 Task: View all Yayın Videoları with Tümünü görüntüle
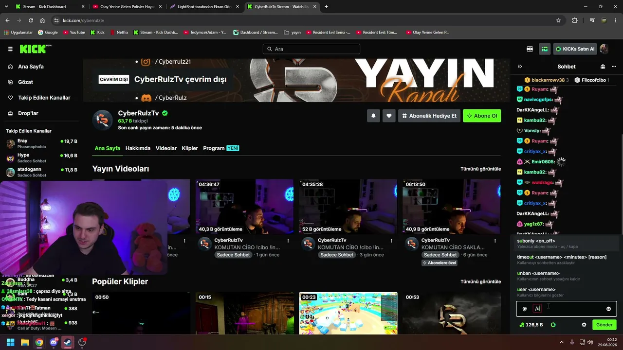[480, 169]
